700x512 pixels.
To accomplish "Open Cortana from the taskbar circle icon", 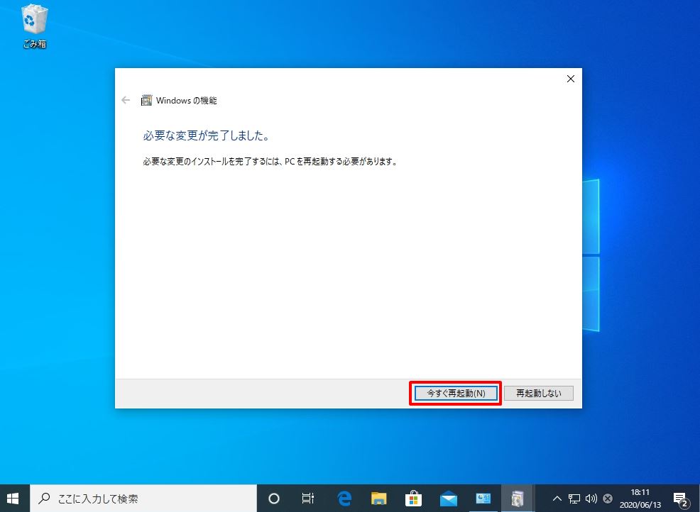I will pos(274,499).
